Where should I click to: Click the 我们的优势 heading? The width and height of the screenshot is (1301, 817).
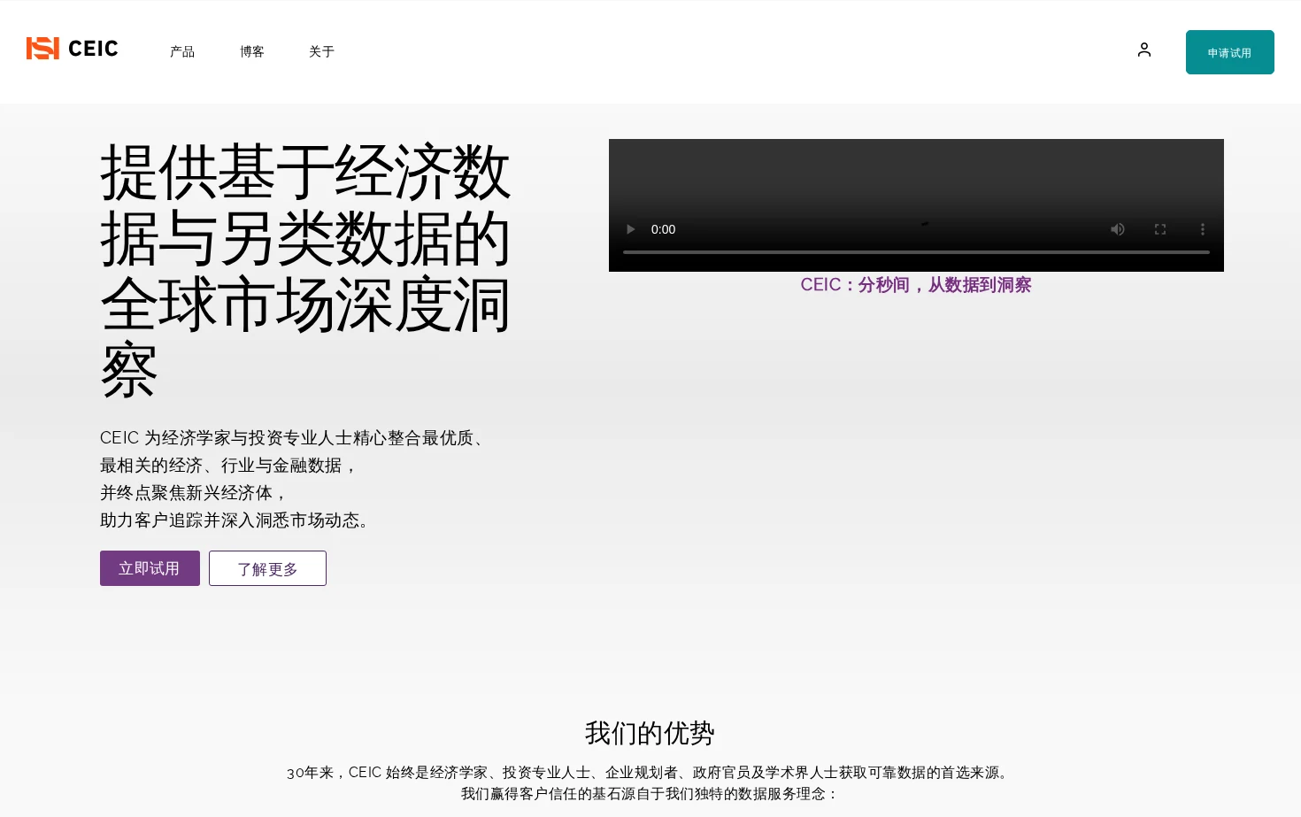pyautogui.click(x=650, y=733)
